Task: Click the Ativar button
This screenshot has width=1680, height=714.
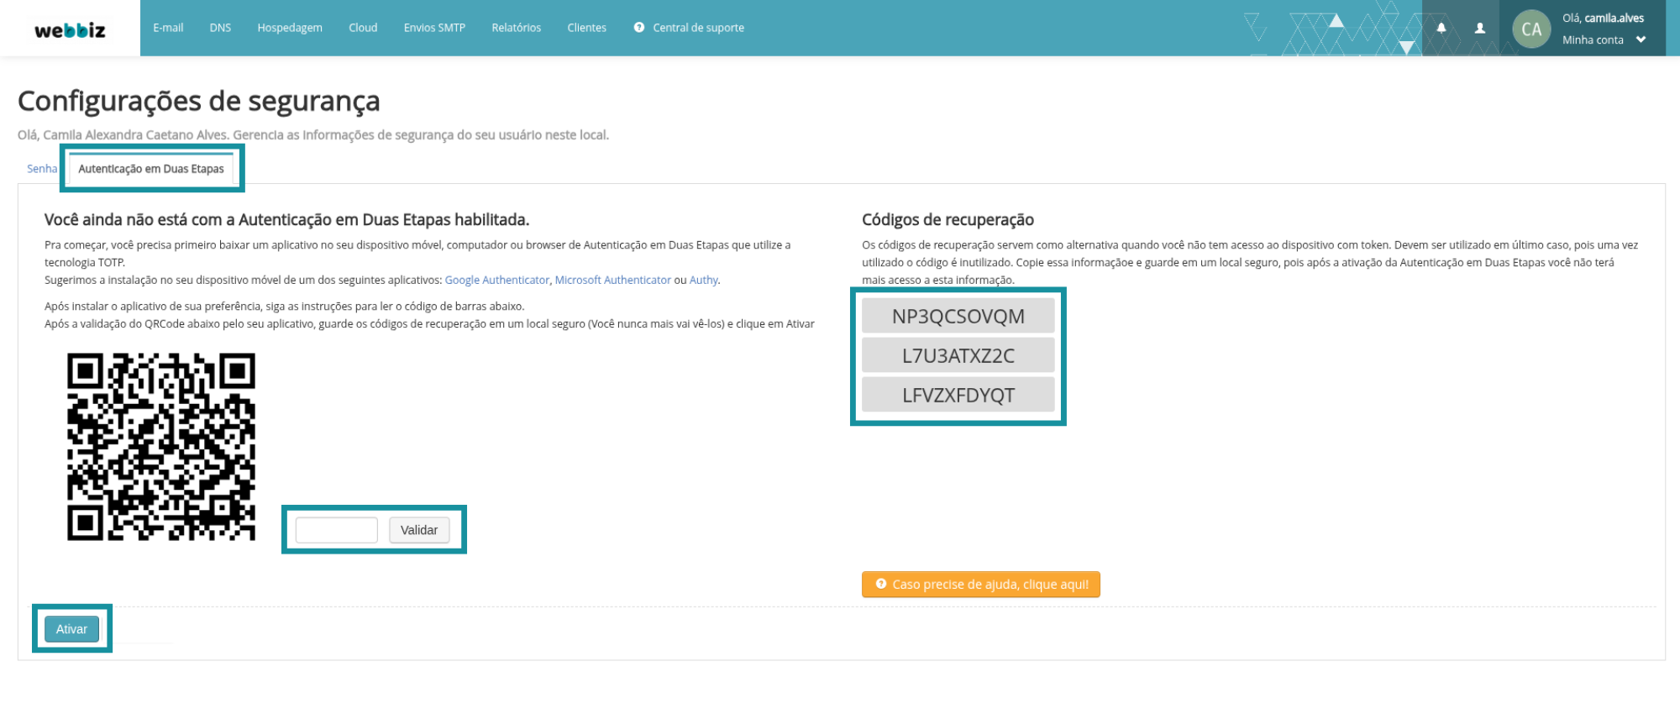Action: pyautogui.click(x=71, y=629)
